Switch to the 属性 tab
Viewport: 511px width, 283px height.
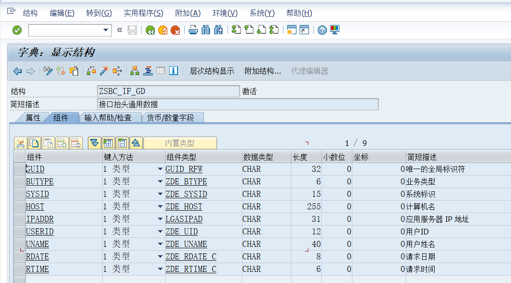[33, 118]
